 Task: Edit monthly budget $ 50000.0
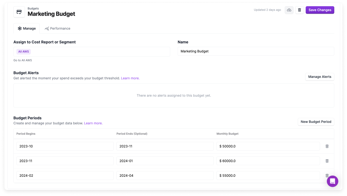point(268,146)
